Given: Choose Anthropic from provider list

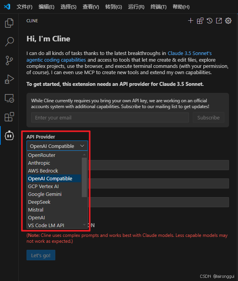Looking at the screenshot, I should pos(54,163).
